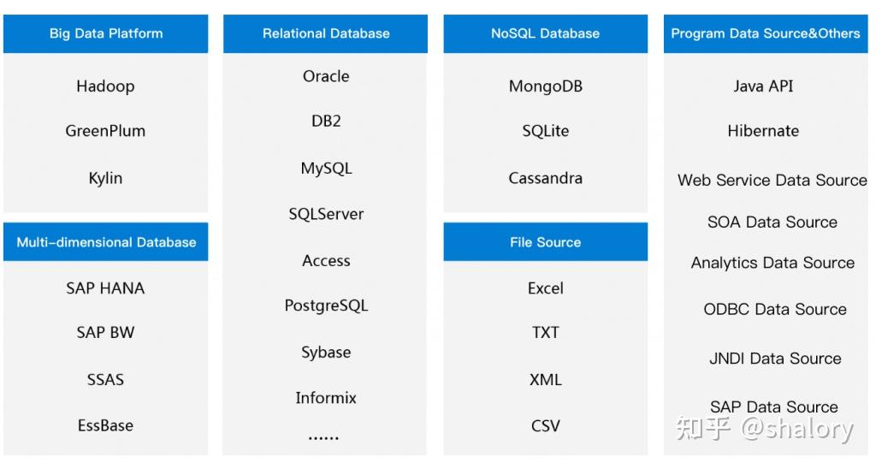The image size is (876, 469).
Task: Select Oracle in Relational Database list
Action: coord(326,76)
